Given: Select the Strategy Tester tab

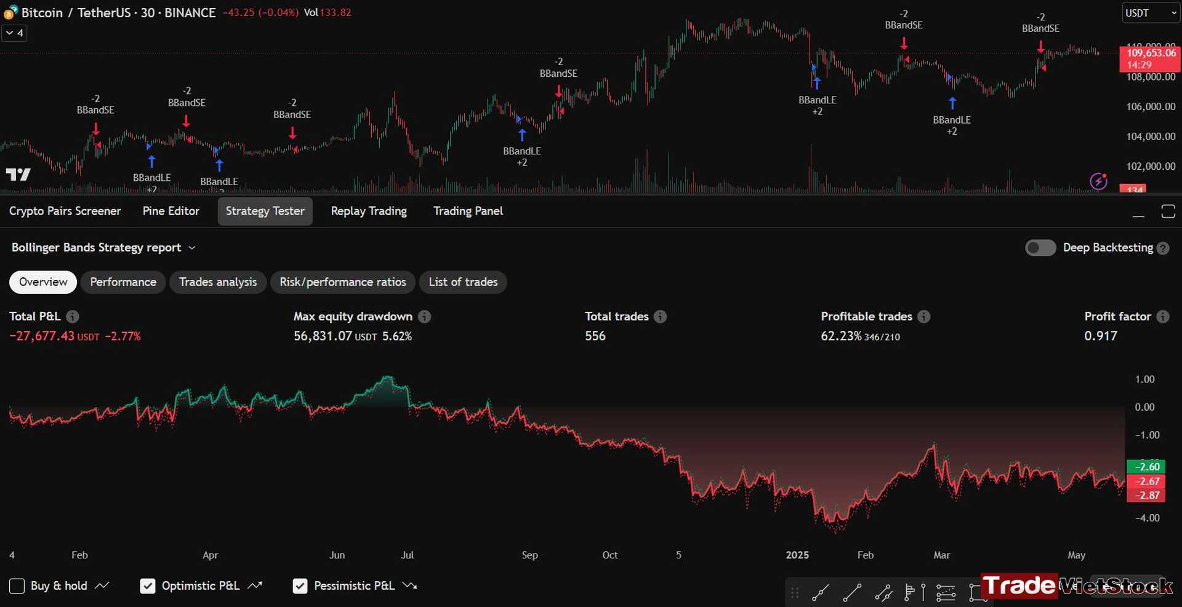Looking at the screenshot, I should (265, 211).
